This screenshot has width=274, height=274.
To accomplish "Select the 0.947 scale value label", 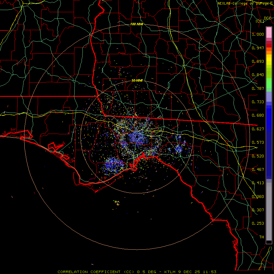I will 258,48.
